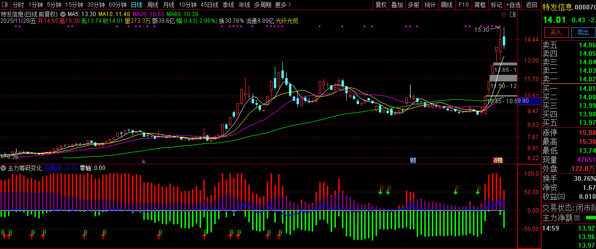This screenshot has height=249, width=596.
Task: Click the 零轴: 0.00 label
Action: point(92,168)
